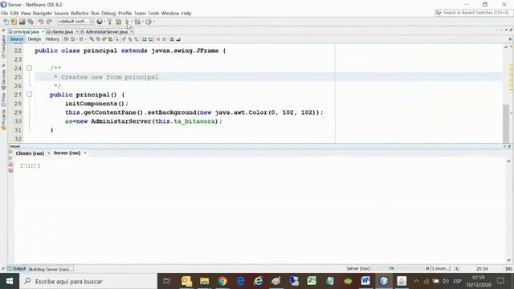Click the Building Server (run) status text
514x289 pixels.
(x=51, y=270)
